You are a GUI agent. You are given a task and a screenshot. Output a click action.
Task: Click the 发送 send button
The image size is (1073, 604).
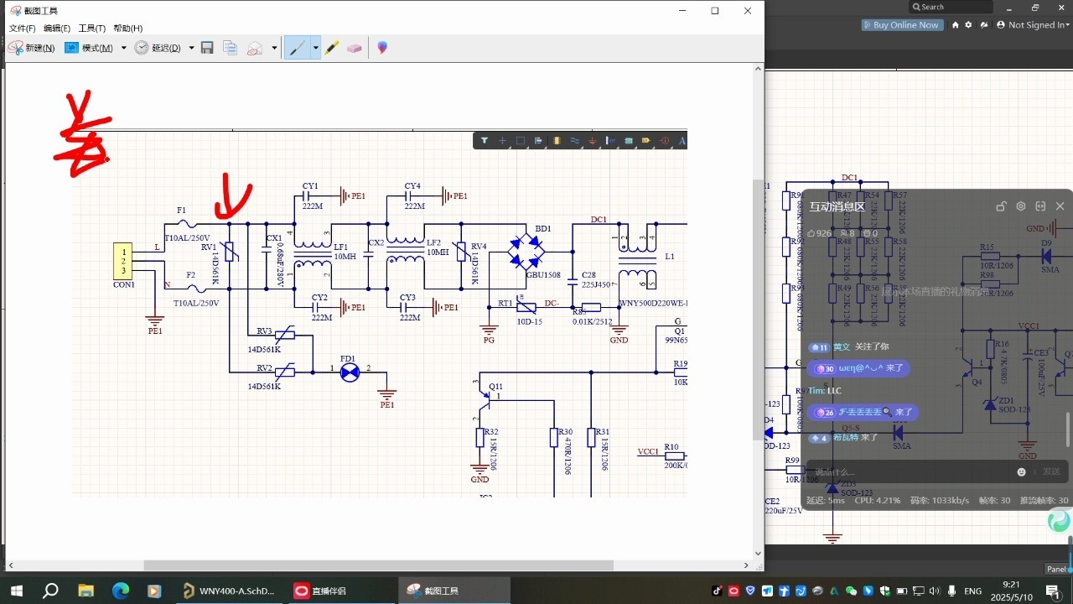pyautogui.click(x=1051, y=472)
